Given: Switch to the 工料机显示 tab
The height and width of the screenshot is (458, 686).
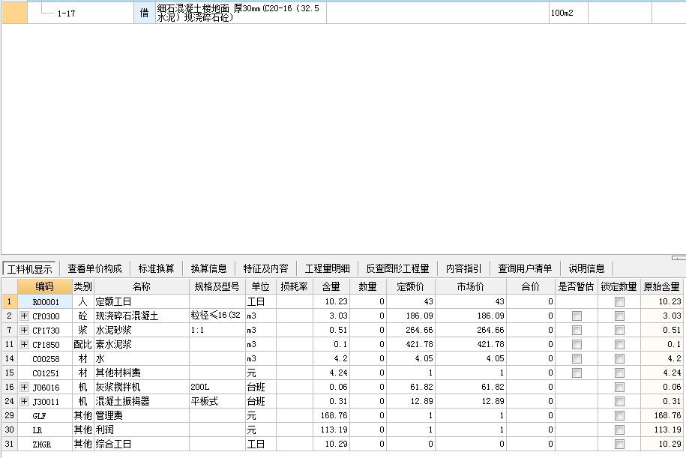Looking at the screenshot, I should click(30, 268).
